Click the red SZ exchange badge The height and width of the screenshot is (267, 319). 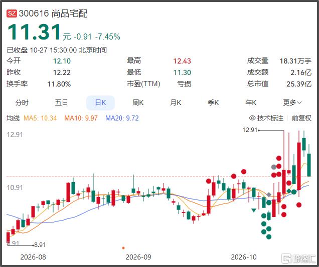pos(12,13)
